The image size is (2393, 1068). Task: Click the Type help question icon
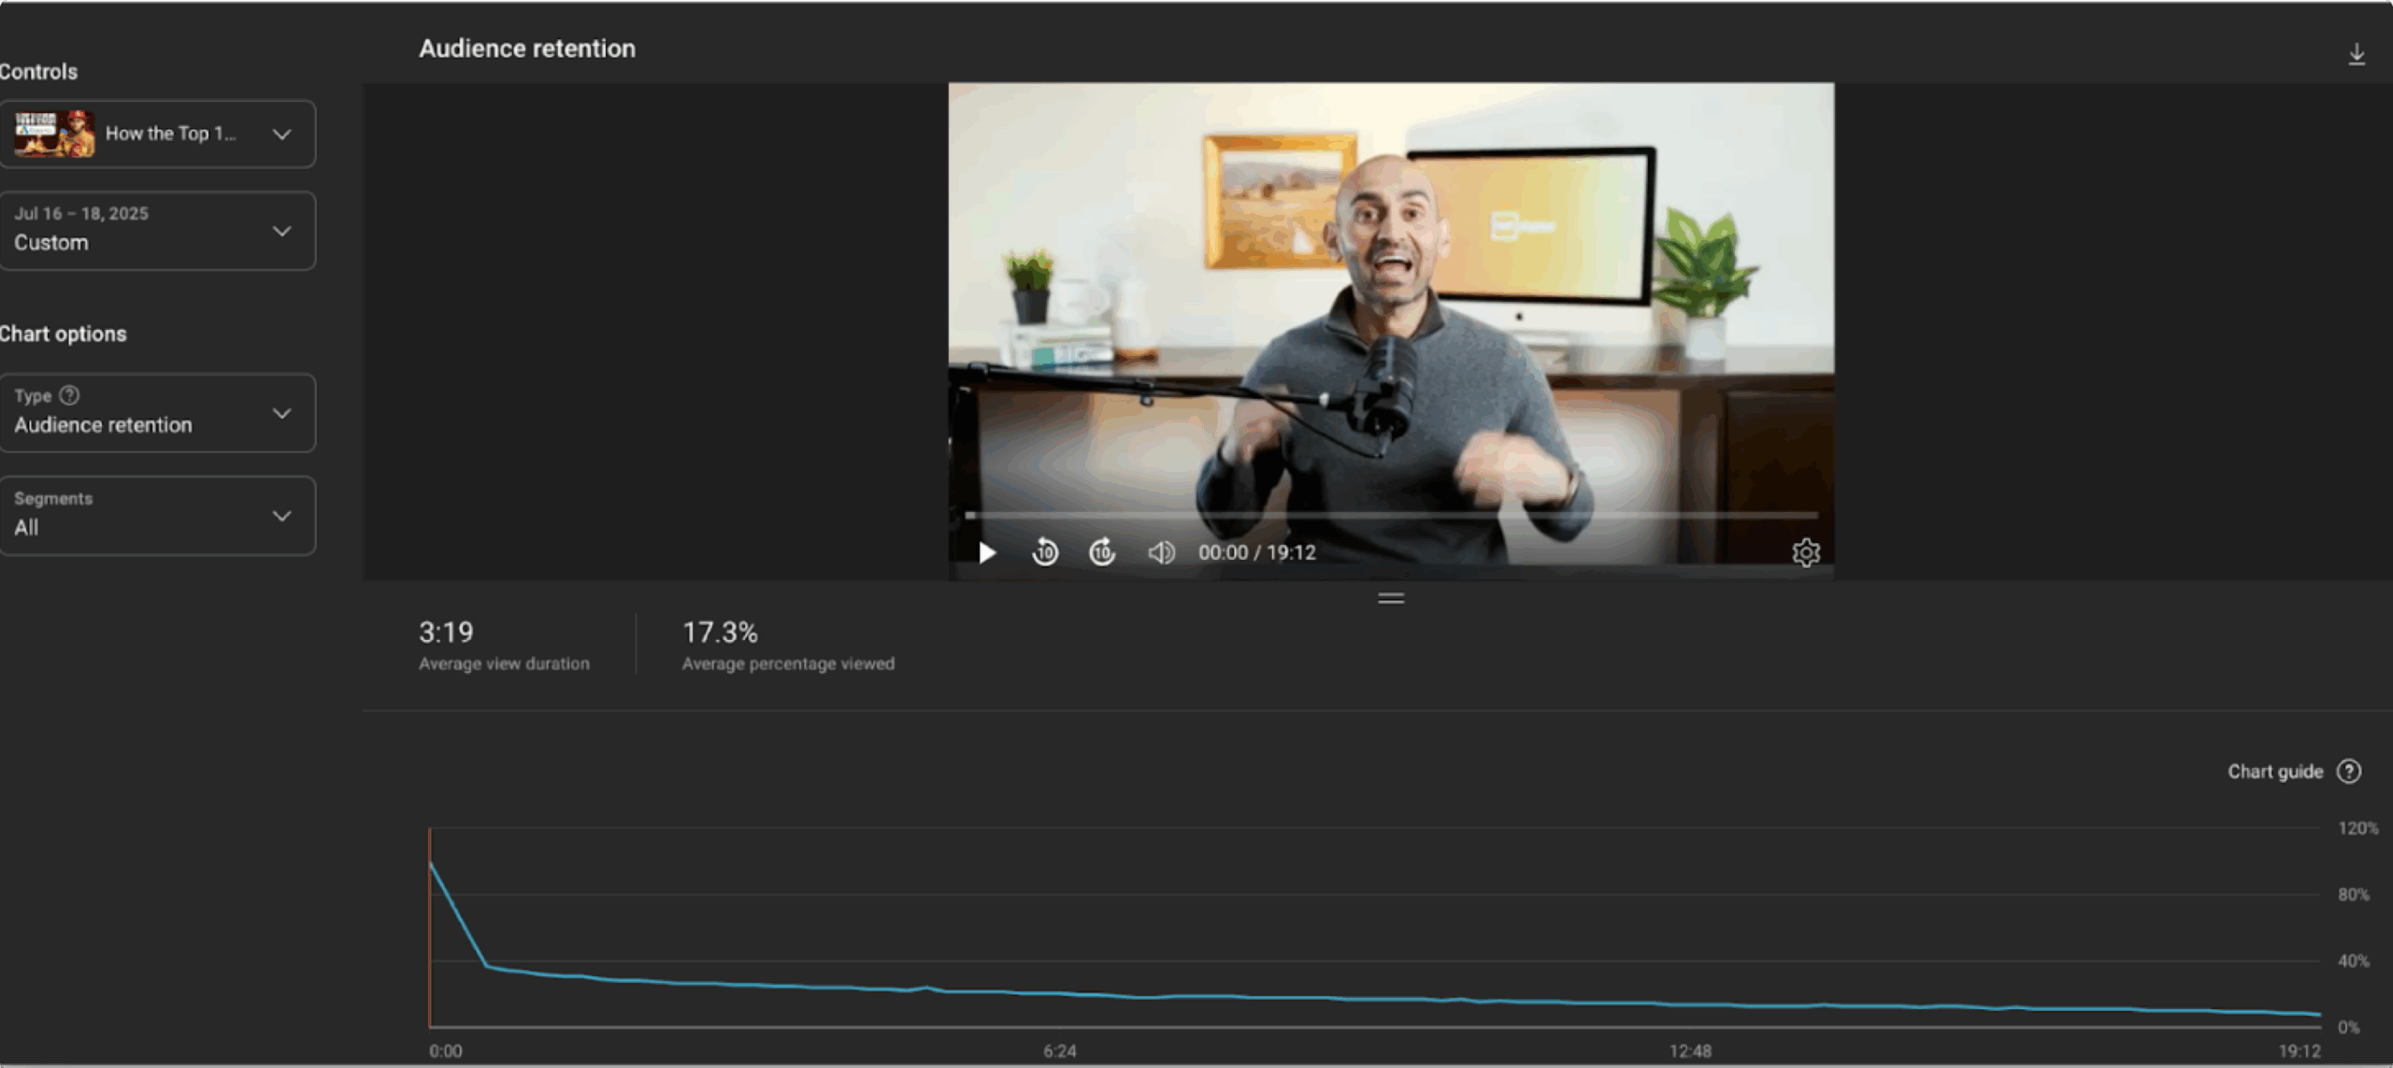click(69, 395)
